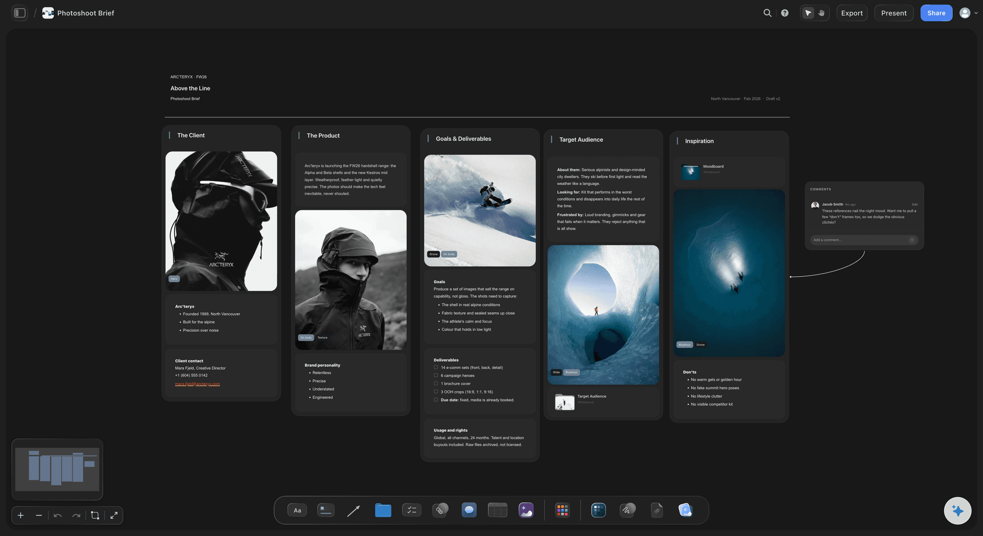Send comment with the arrow button
Viewport: 983px width, 536px height.
(x=912, y=240)
